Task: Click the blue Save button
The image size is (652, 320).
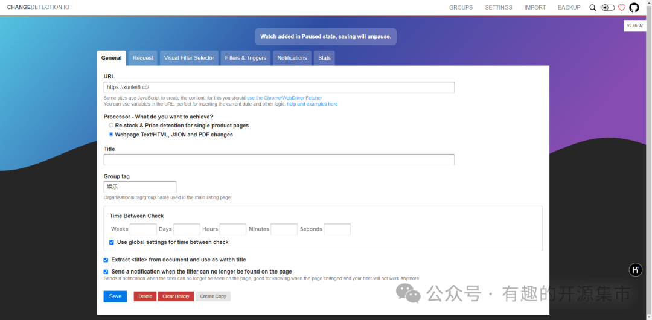Action: click(115, 296)
